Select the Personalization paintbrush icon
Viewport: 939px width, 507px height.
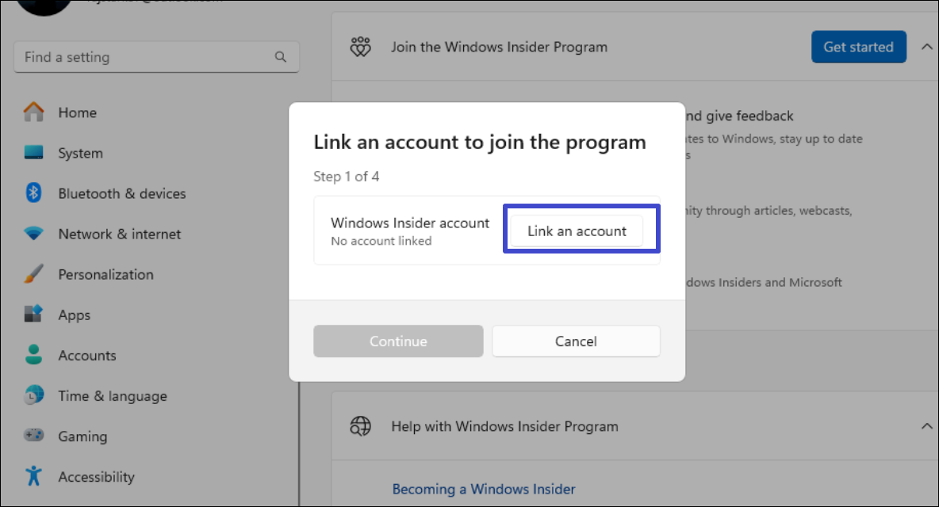pos(35,273)
